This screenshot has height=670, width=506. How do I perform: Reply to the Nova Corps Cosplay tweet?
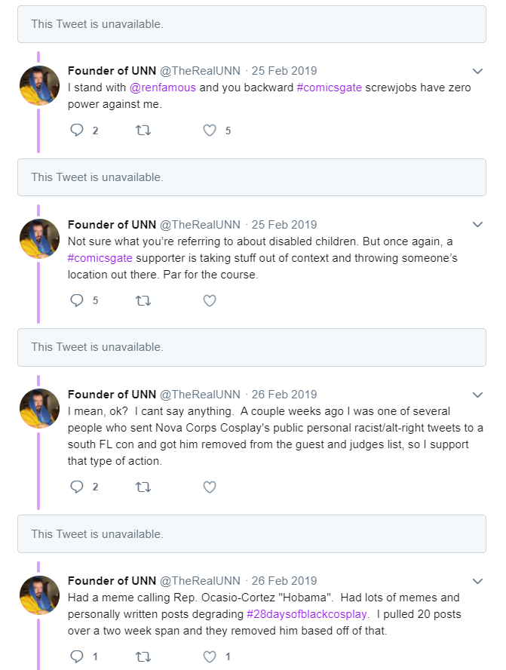[x=77, y=487]
